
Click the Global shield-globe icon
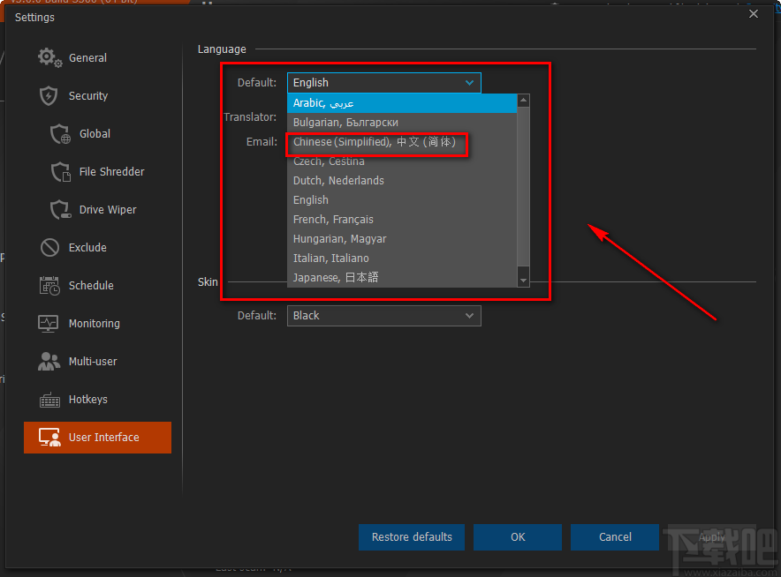60,134
